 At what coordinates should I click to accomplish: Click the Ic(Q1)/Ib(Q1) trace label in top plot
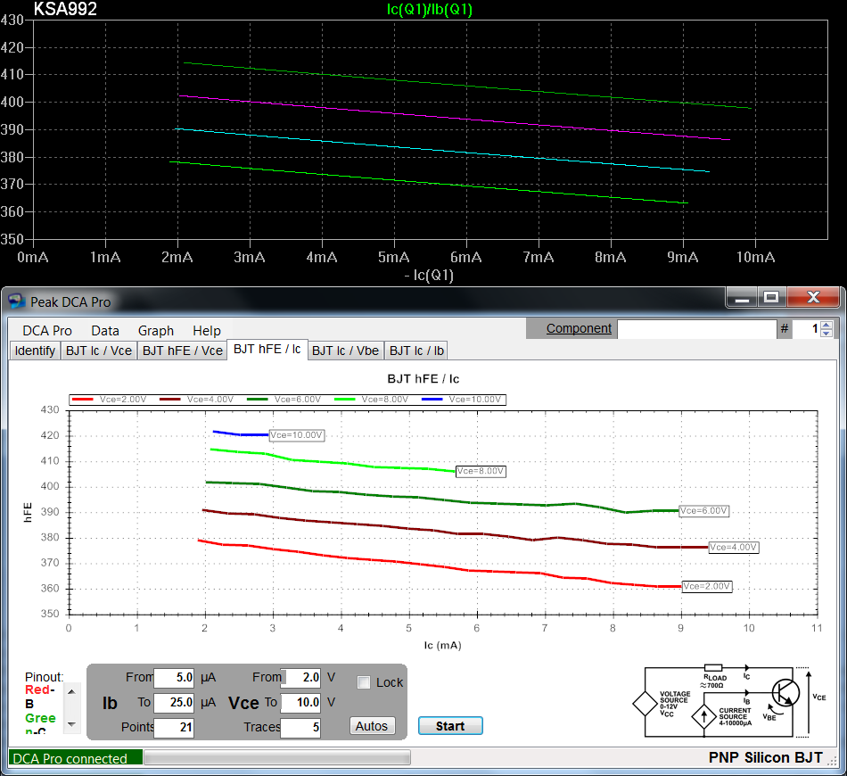pyautogui.click(x=430, y=9)
